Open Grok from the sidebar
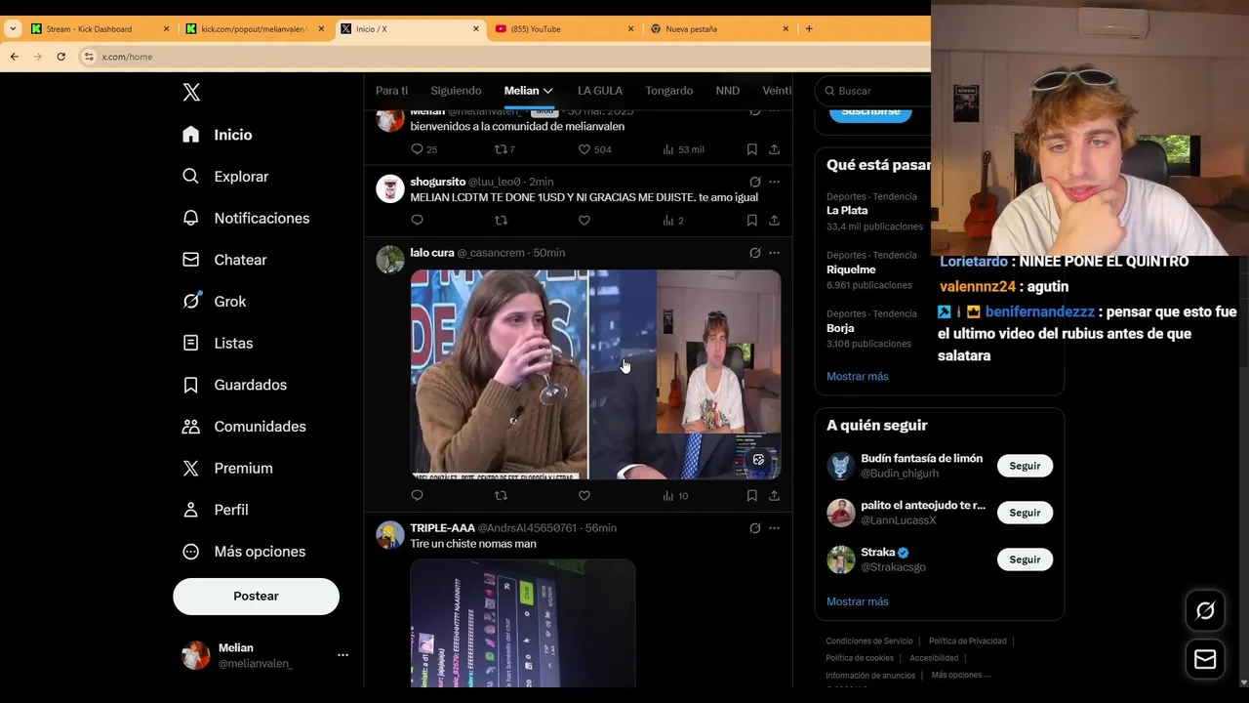 click(x=215, y=302)
